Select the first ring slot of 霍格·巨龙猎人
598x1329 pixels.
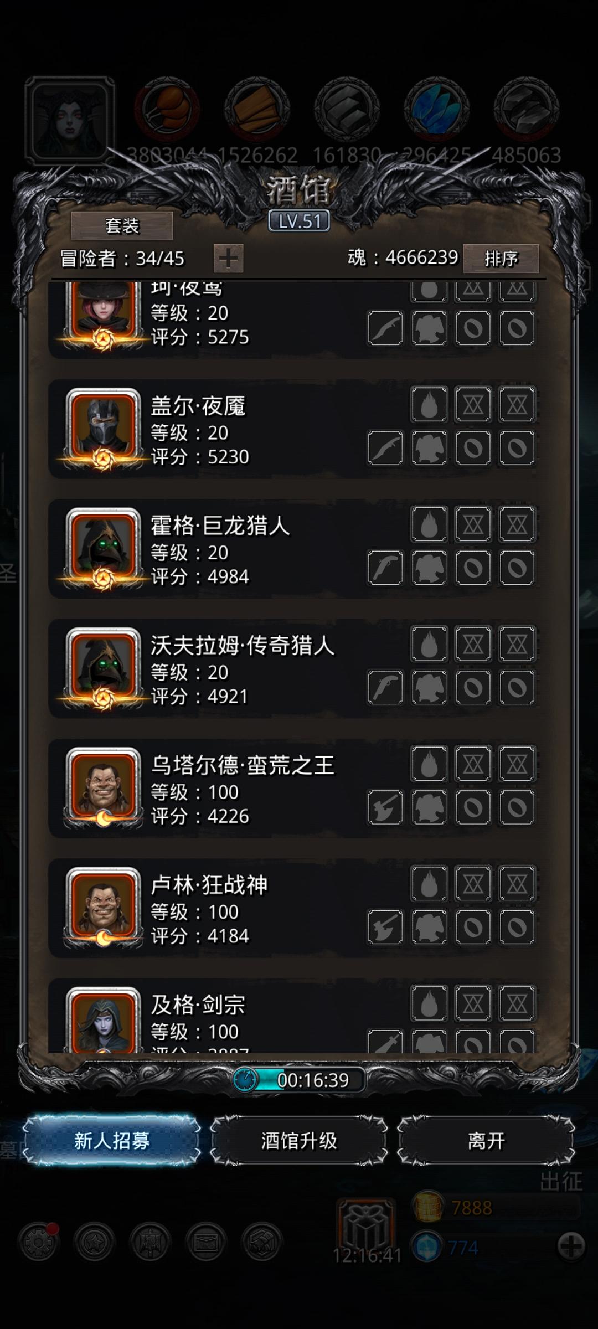473,568
